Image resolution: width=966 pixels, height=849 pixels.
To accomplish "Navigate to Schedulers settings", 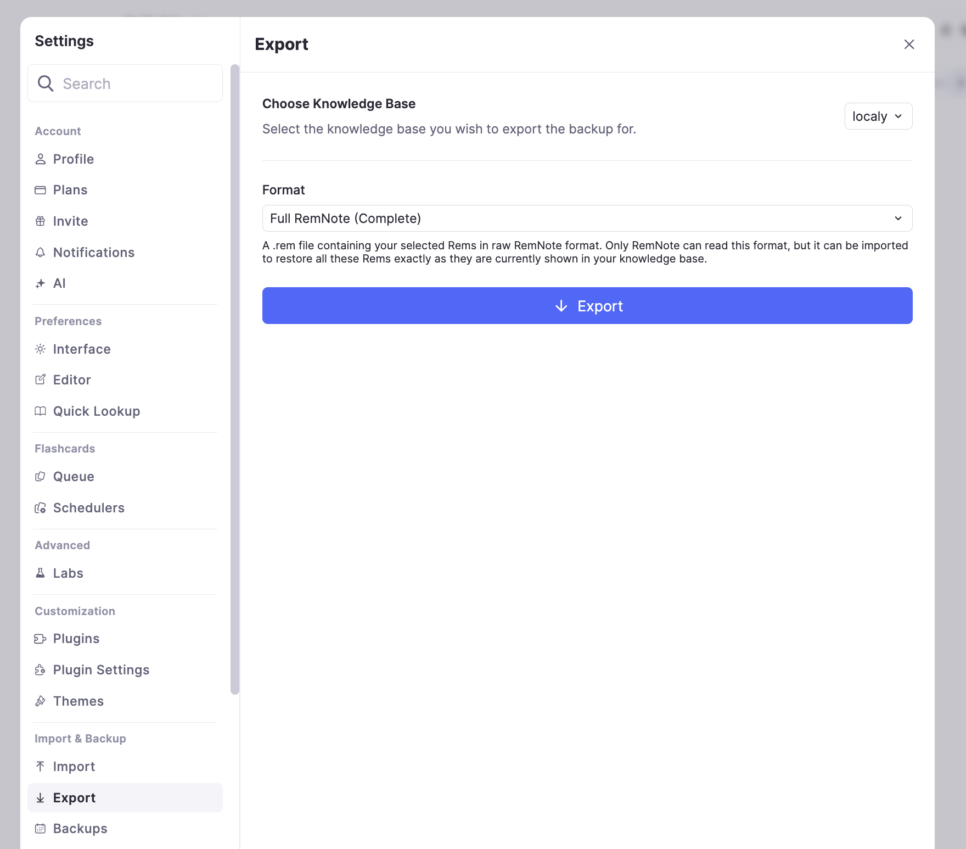I will 88,508.
